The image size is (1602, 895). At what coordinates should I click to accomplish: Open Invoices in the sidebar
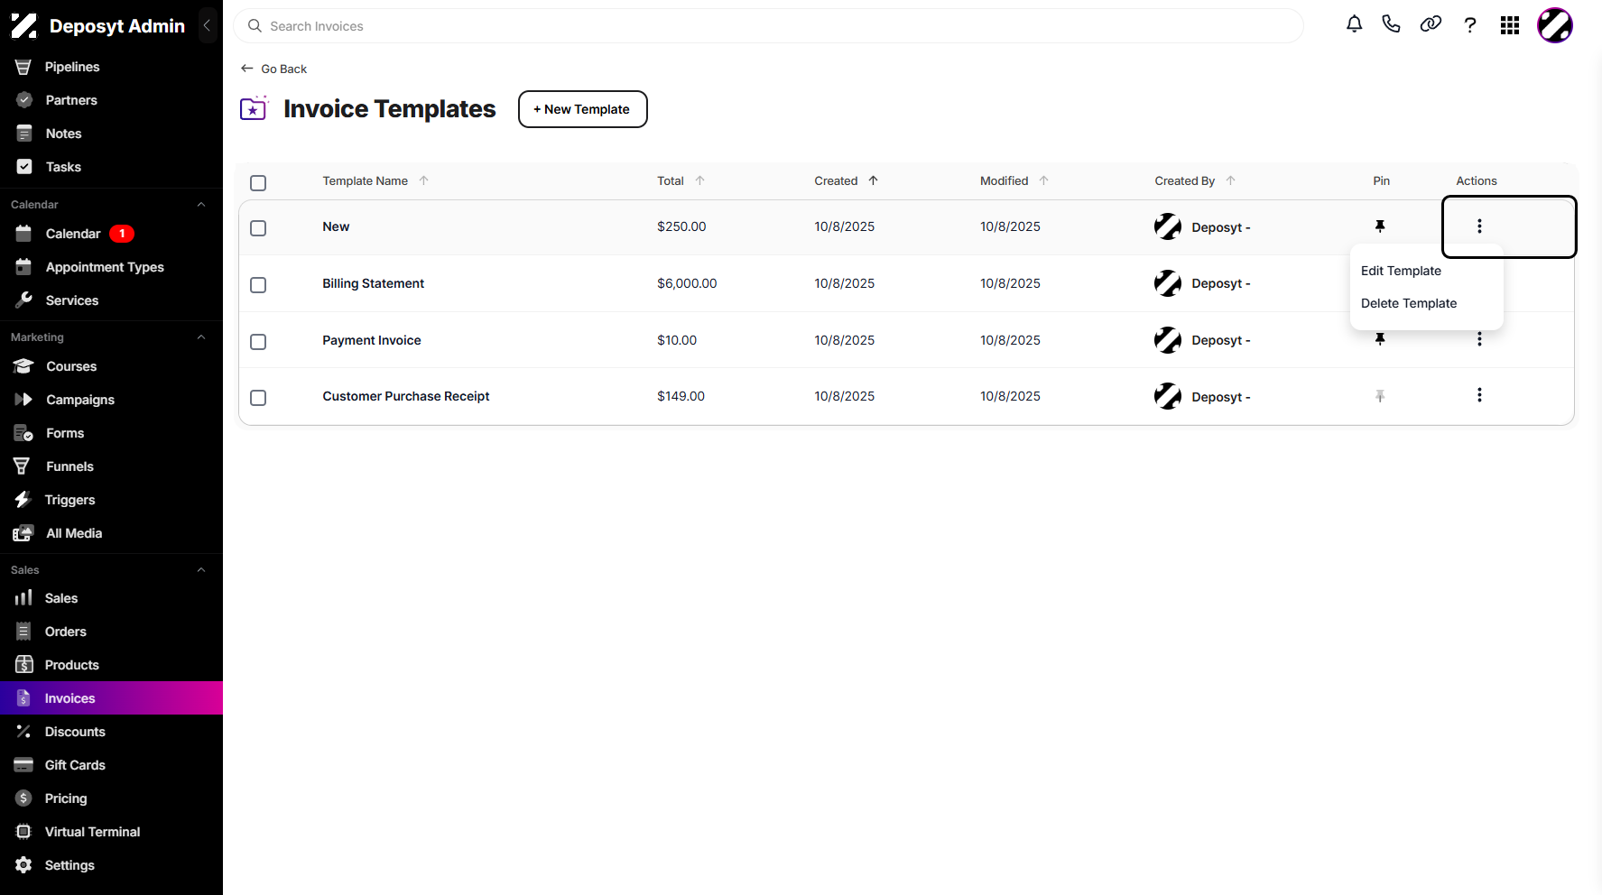[111, 698]
